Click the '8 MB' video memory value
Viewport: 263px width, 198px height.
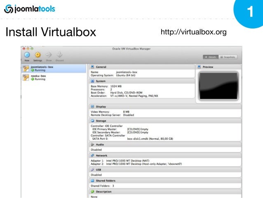pos(126,112)
